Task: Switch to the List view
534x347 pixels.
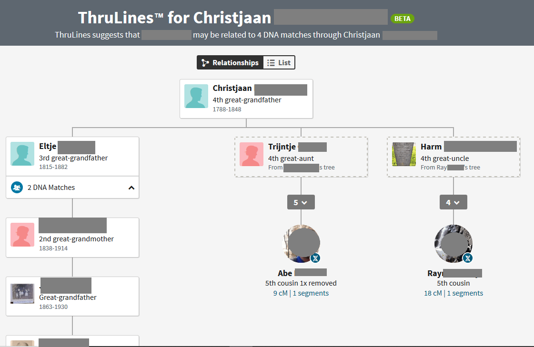Action: pyautogui.click(x=279, y=62)
